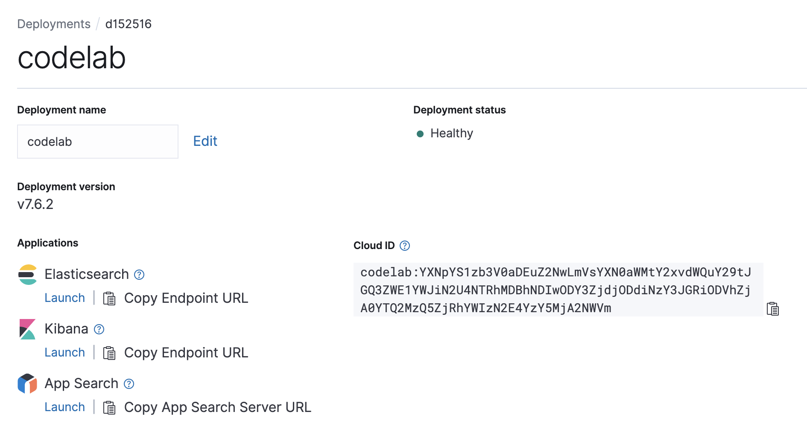This screenshot has height=435, width=807.
Task: Click the Edit link next to deployment name
Action: [205, 141]
